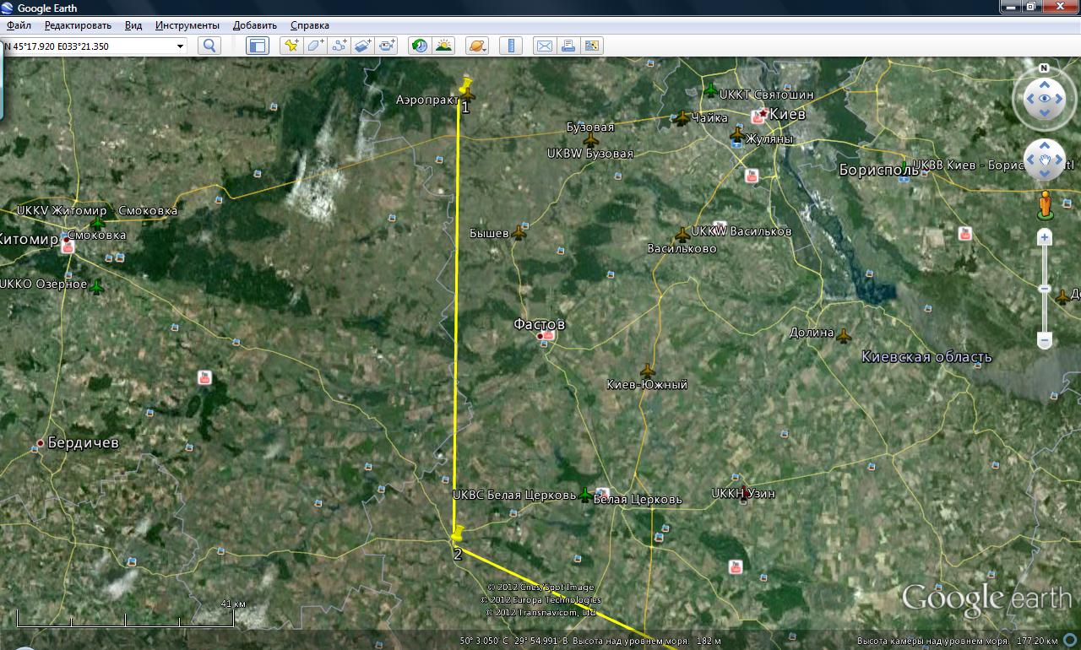Add an image overlay
This screenshot has height=650, width=1081.
(x=363, y=46)
